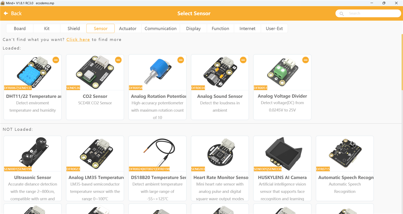Click the "Select Sensor" page heading

pyautogui.click(x=194, y=13)
